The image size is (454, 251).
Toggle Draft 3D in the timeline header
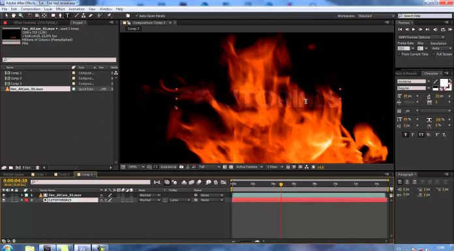(175, 182)
